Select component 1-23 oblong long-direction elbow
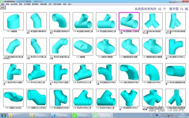The image size is (189, 118). (x=152, y=72)
